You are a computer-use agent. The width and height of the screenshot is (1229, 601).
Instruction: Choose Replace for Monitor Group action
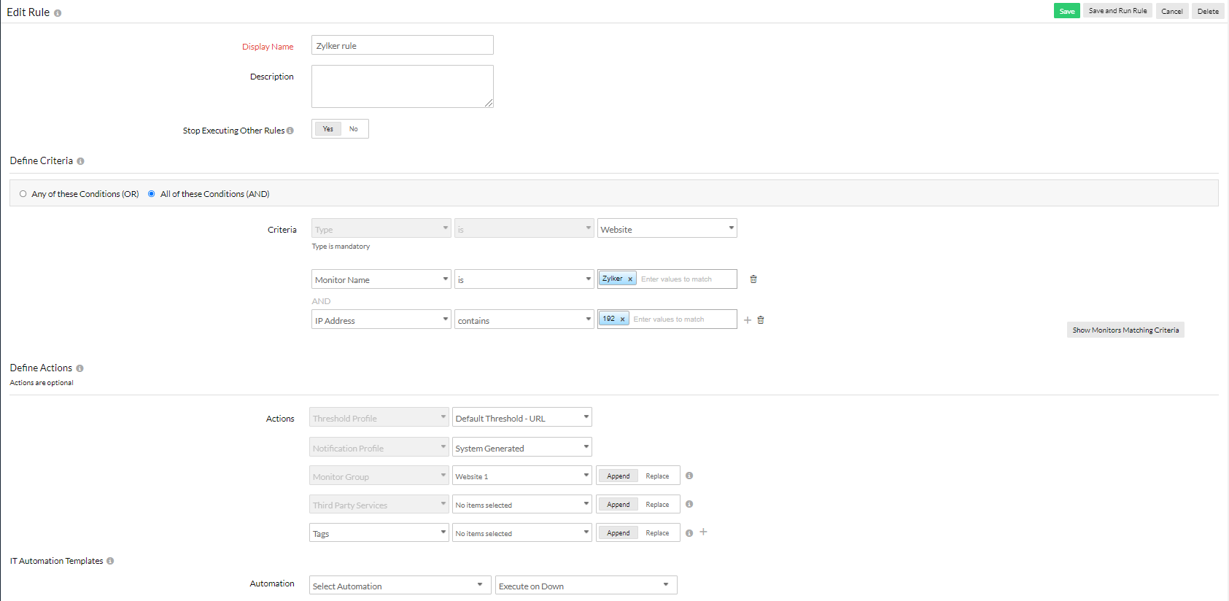click(x=657, y=476)
